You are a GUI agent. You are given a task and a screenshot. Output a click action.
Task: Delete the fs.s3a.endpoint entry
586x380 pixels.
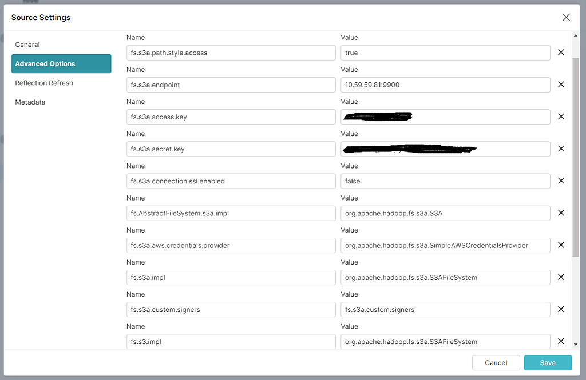[561, 84]
